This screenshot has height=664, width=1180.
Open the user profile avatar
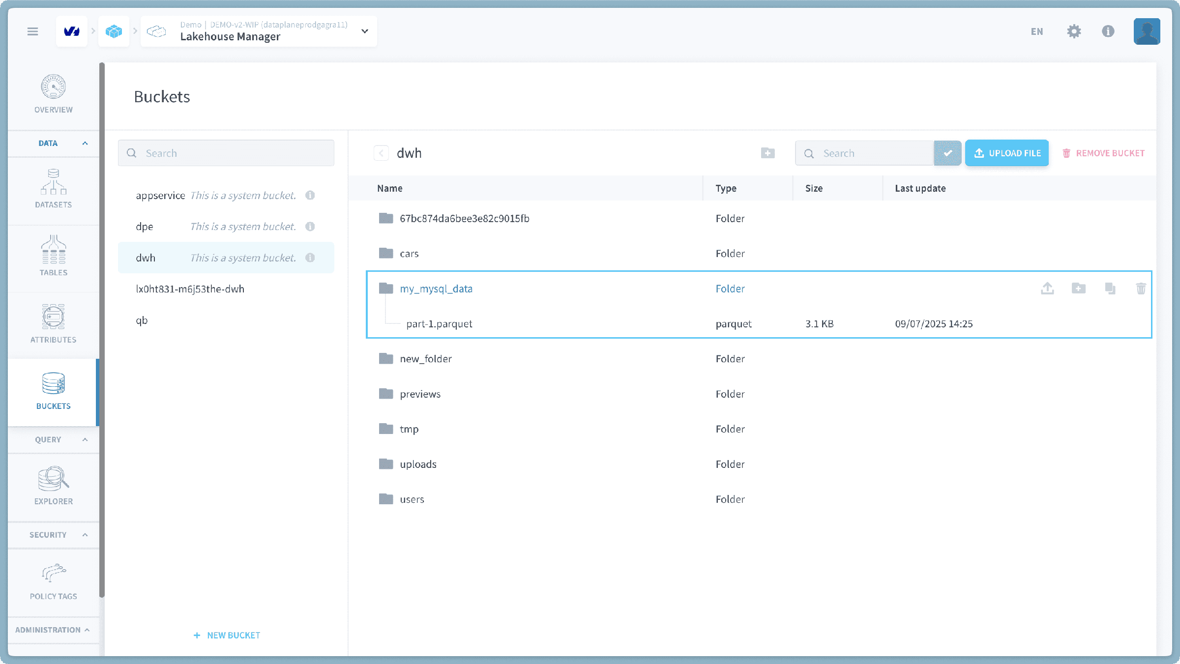(1147, 31)
